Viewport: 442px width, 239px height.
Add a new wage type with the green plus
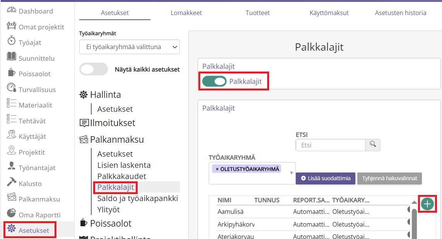[427, 204]
